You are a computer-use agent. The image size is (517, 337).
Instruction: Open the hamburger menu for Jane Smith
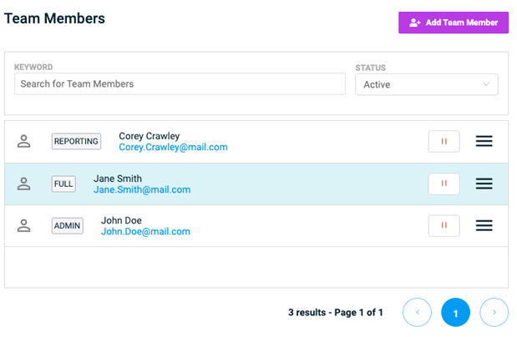(x=484, y=184)
